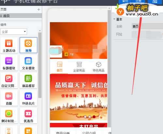This screenshot has height=134, width=163.
Task: Go to first carousel dot indicator
Action: 85,117
